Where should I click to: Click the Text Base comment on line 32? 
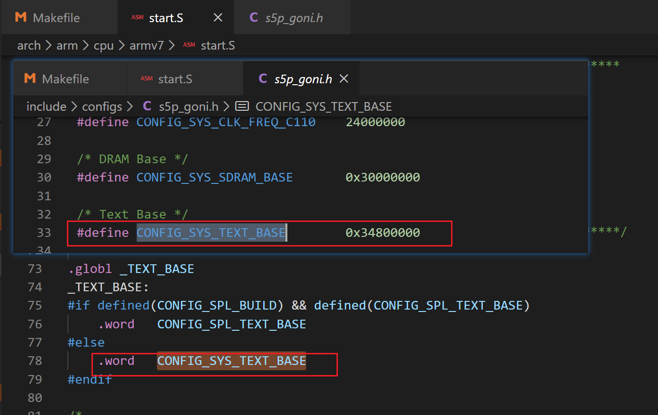tap(132, 214)
